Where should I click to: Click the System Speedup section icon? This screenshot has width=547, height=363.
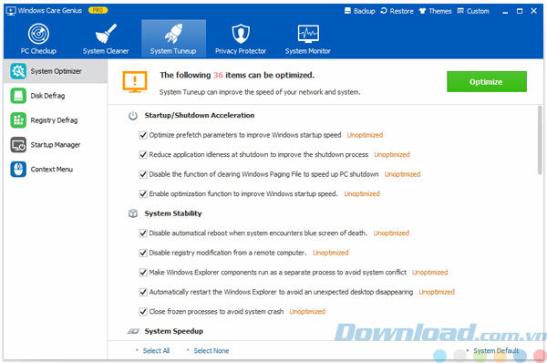pyautogui.click(x=133, y=331)
